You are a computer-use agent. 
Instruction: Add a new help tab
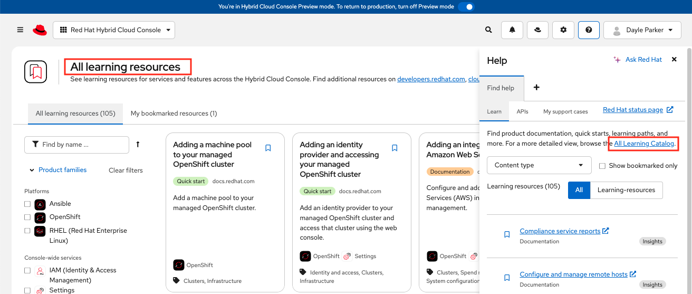click(x=536, y=88)
